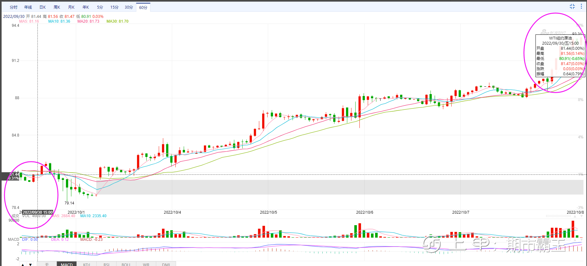587x266 pixels.
Task: Click the 开盘 81.44 tooltip row
Action: pos(560,48)
